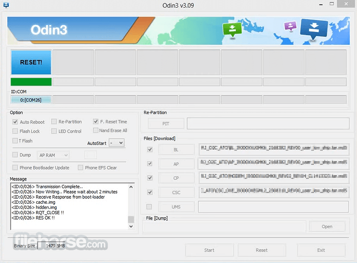Open the AP RAM dump dropdown
This screenshot has height=263, width=357.
[x=53, y=155]
